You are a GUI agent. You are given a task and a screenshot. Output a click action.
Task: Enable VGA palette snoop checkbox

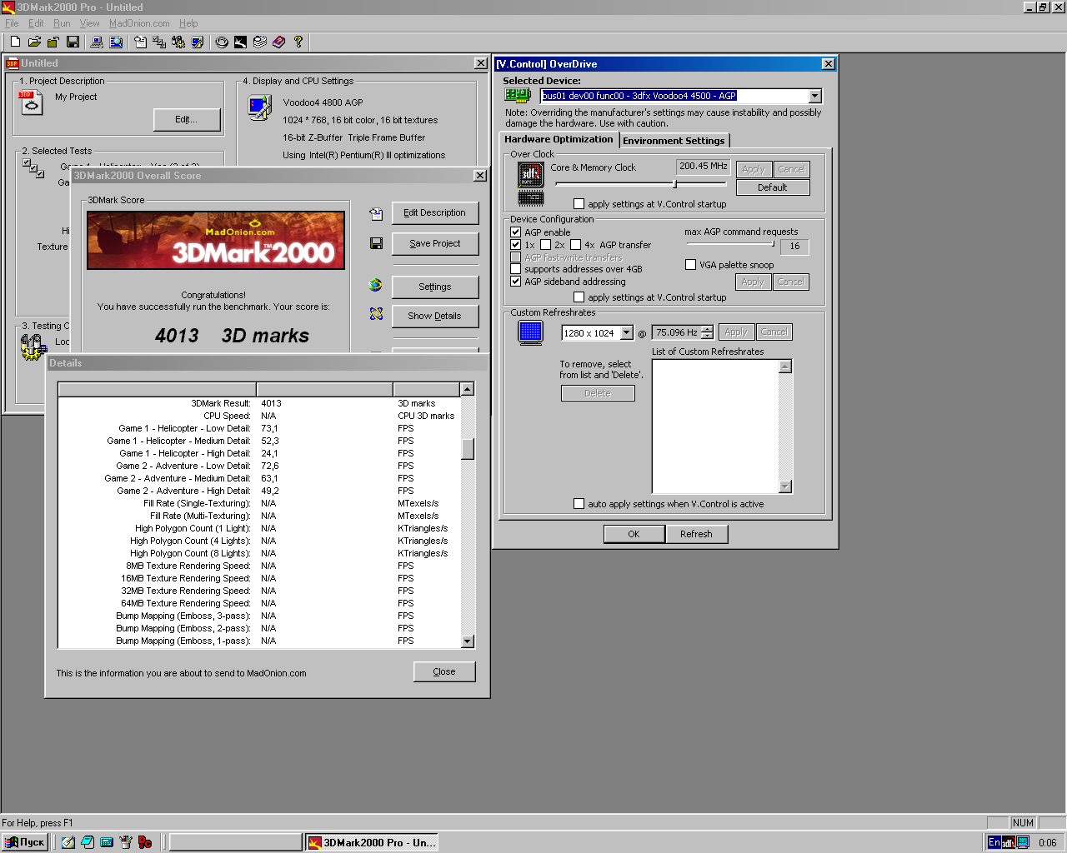690,265
